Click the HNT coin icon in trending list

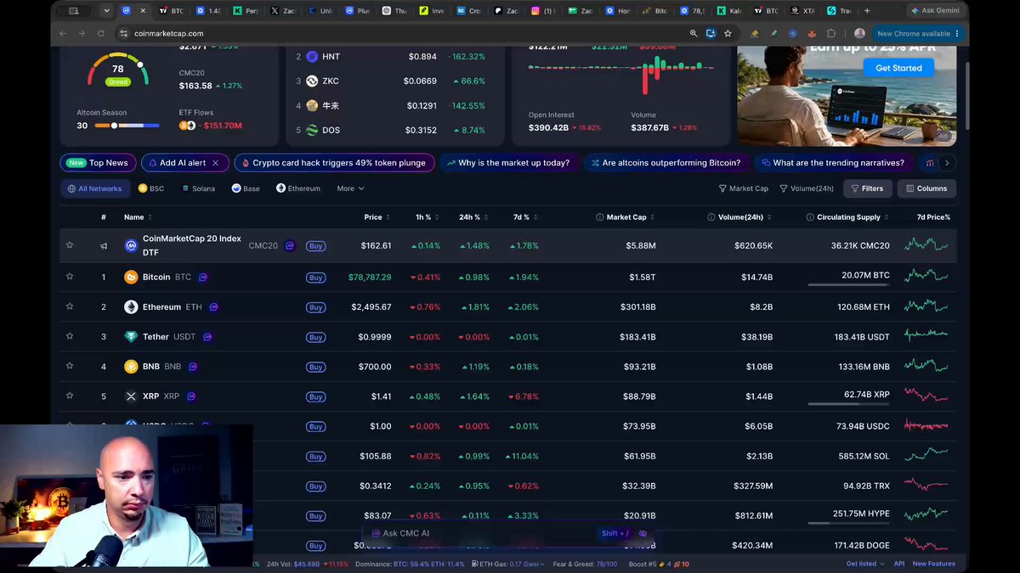click(x=312, y=57)
